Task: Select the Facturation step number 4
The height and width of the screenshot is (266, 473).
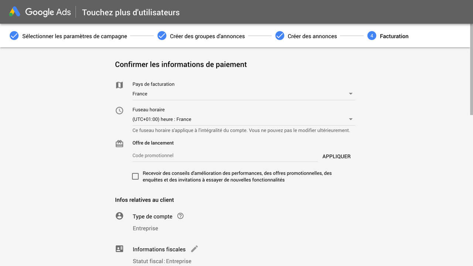Action: pos(372,36)
